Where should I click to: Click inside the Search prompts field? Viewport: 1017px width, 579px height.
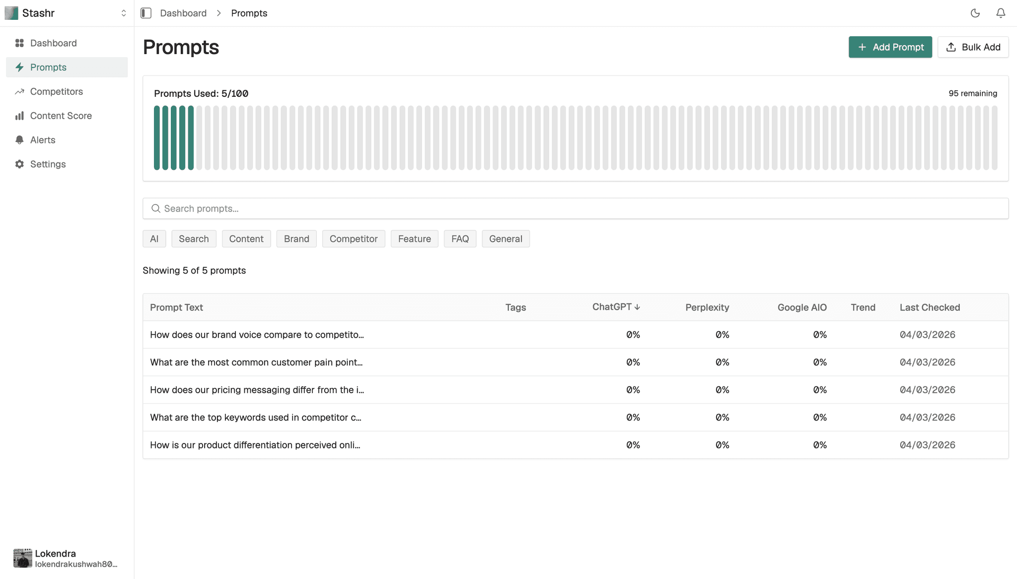pyautogui.click(x=348, y=209)
